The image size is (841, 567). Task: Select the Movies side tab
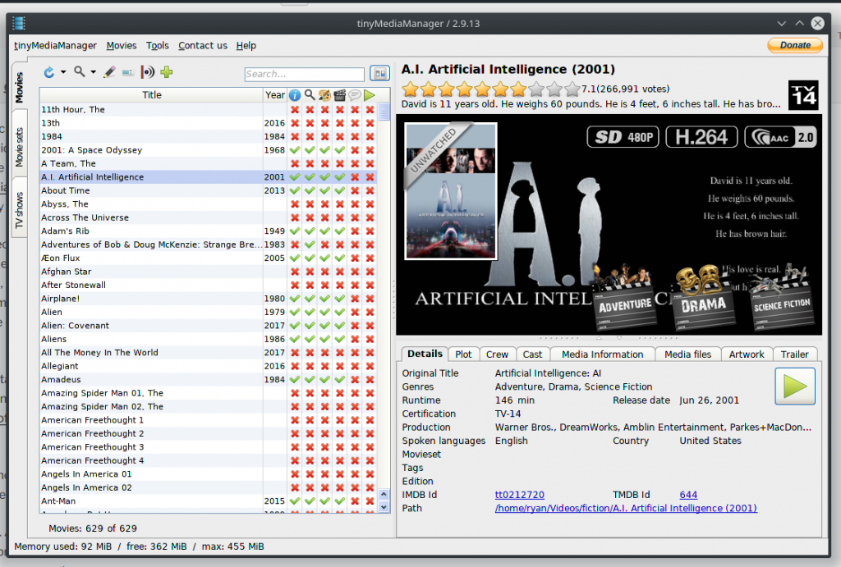click(20, 87)
